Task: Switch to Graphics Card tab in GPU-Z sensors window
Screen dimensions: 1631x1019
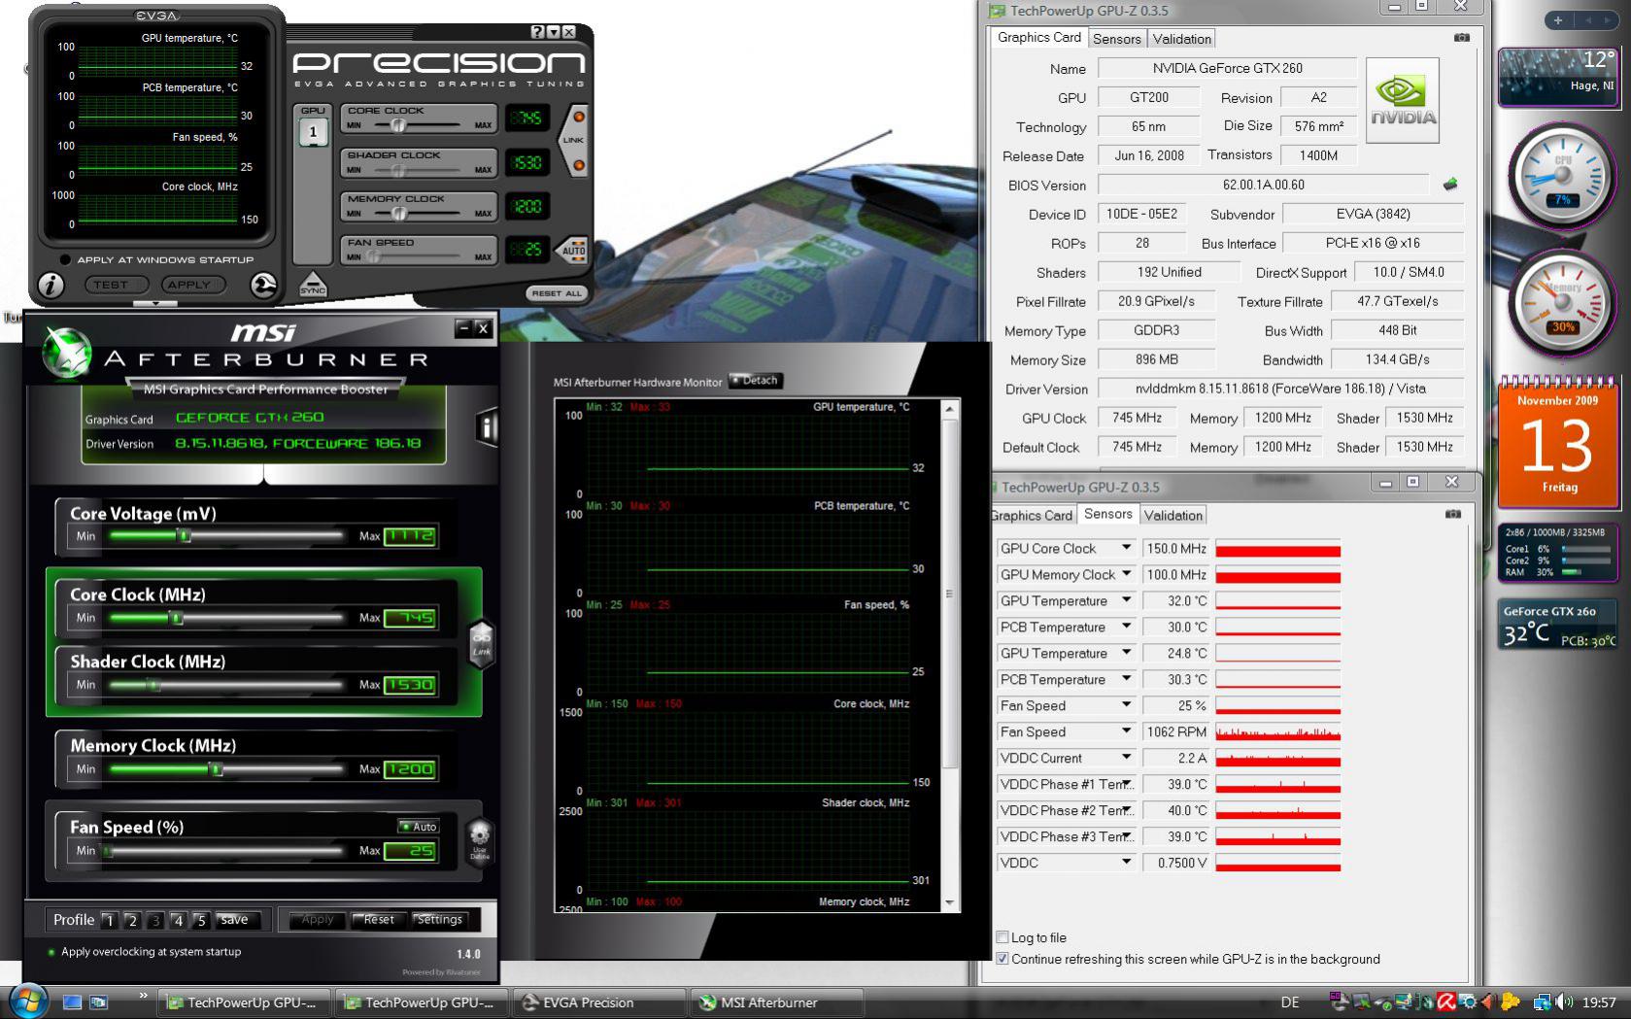Action: [x=1032, y=515]
